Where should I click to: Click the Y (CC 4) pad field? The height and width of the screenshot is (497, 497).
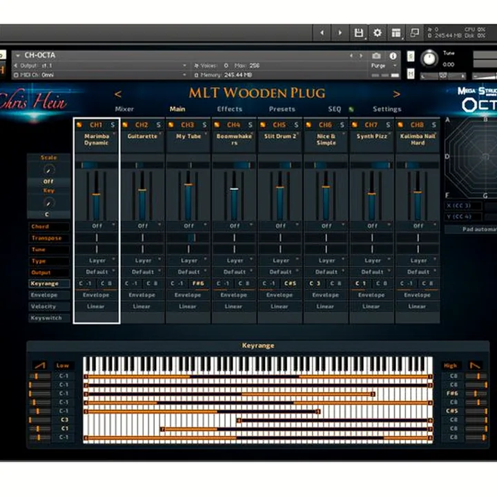pyautogui.click(x=463, y=217)
